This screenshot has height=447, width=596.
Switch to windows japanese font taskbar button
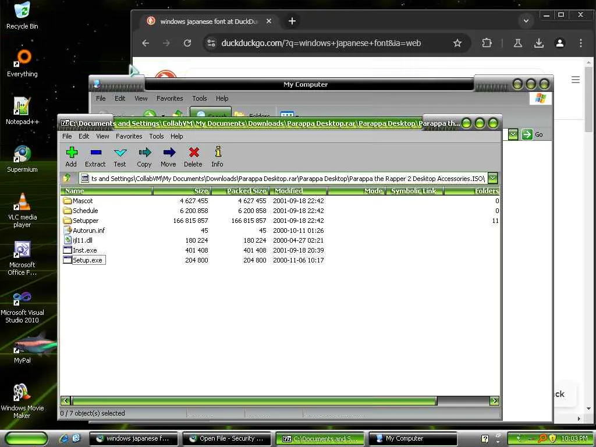pyautogui.click(x=134, y=438)
